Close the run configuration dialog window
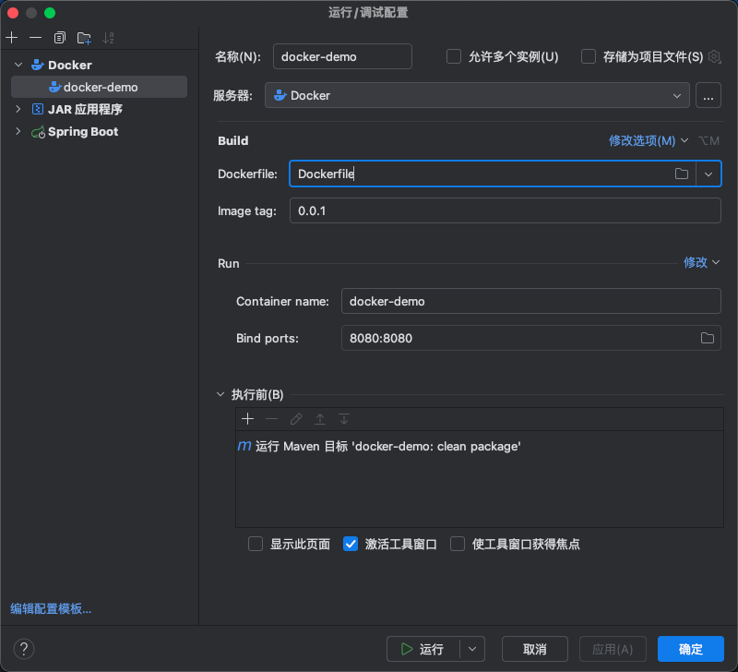This screenshot has width=738, height=672. [x=13, y=13]
